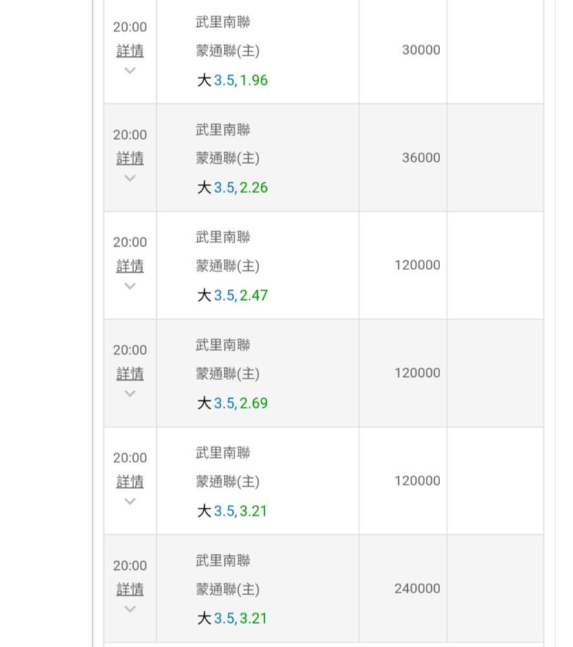Open 詳情 link in the 2.47 odds row
573x647 pixels.
click(130, 266)
